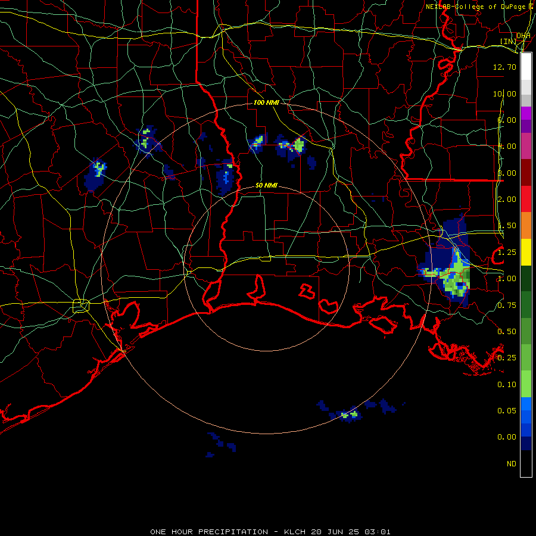536x536 pixels.
Task: Click the [IN] units label
Action: pos(508,41)
